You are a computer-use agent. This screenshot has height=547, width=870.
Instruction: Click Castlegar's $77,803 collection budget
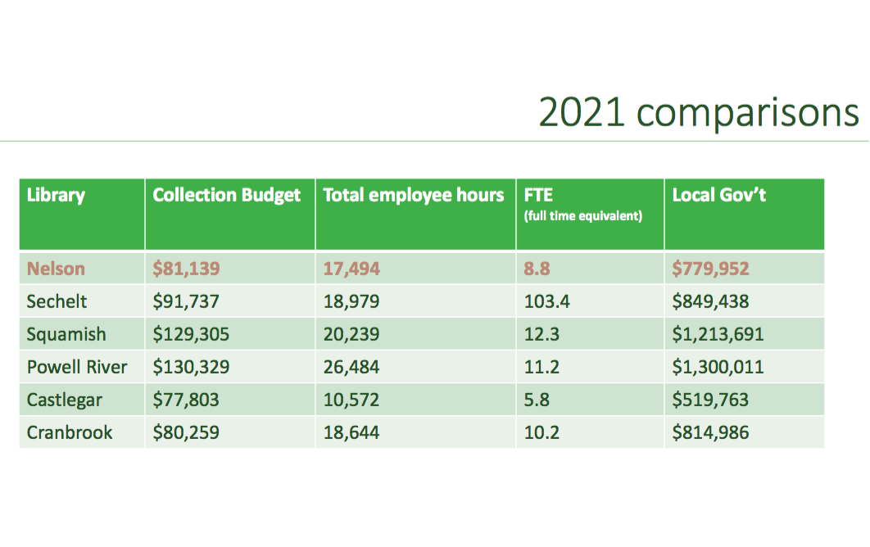coord(186,400)
